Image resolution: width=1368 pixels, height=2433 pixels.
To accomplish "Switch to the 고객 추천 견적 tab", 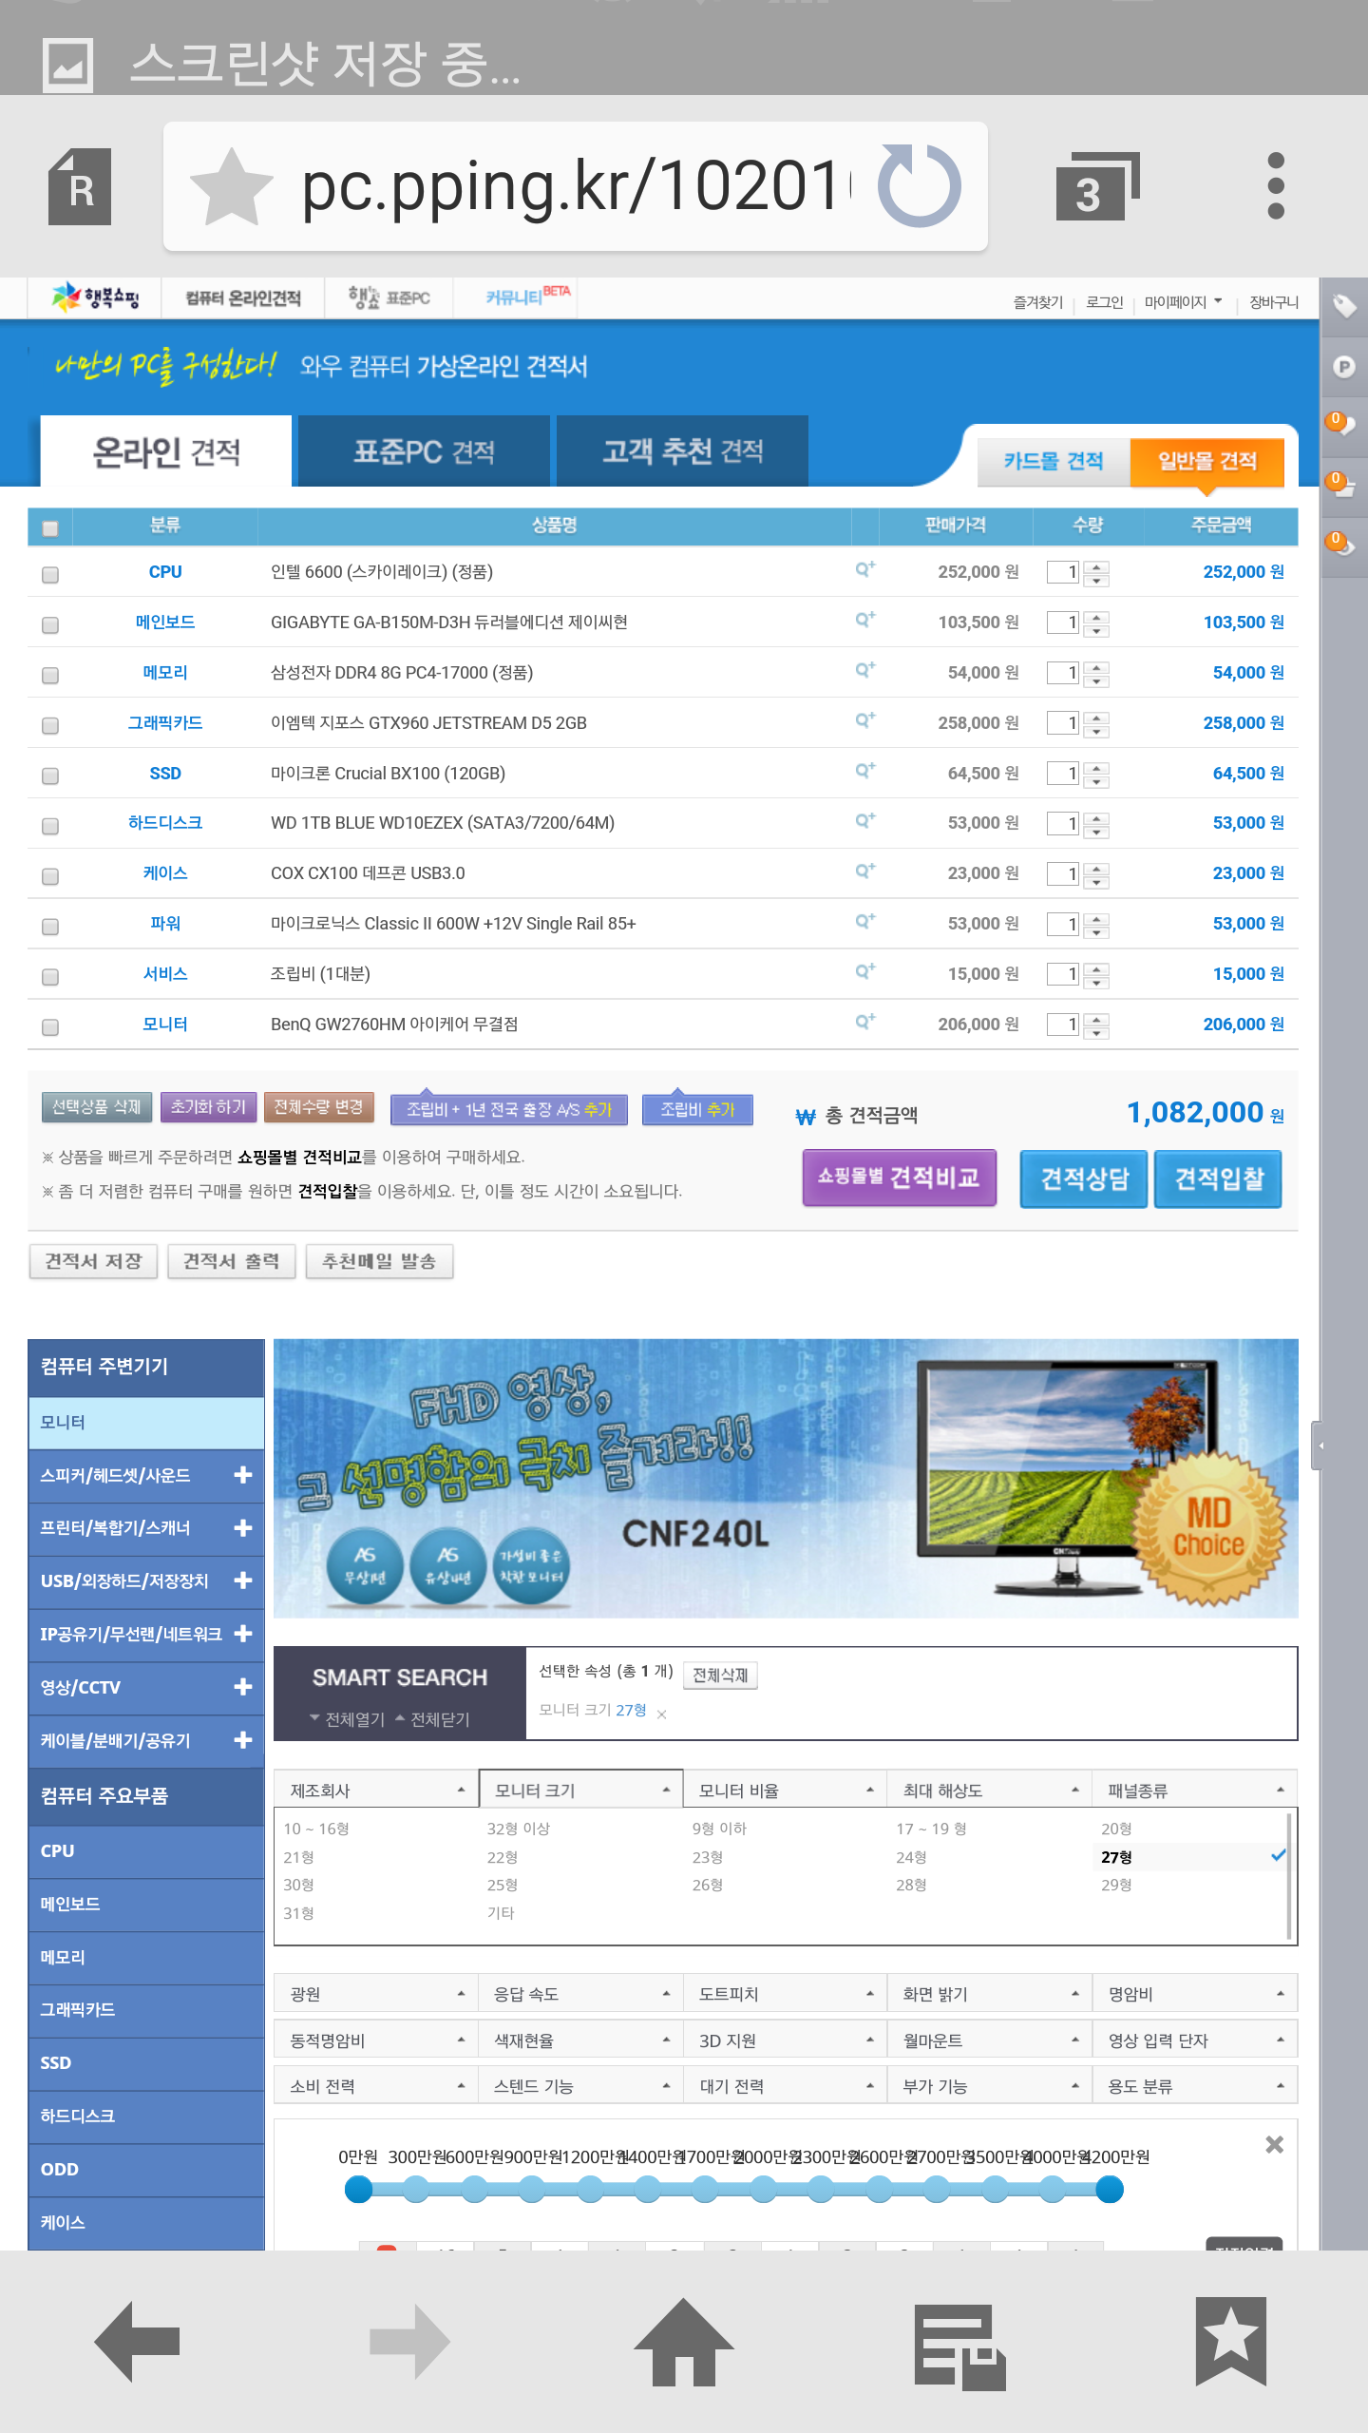I will pos(682,450).
